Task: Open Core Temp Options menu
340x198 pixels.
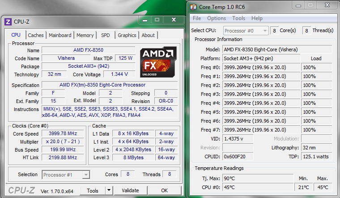Action: pyautogui.click(x=217, y=18)
